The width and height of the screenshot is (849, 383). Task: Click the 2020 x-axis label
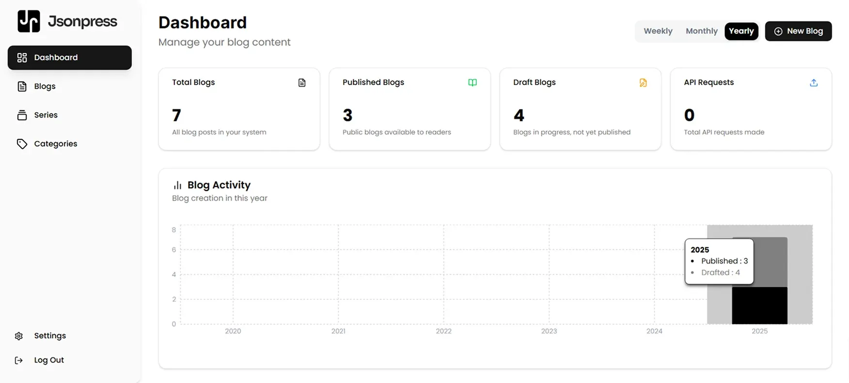coord(233,331)
